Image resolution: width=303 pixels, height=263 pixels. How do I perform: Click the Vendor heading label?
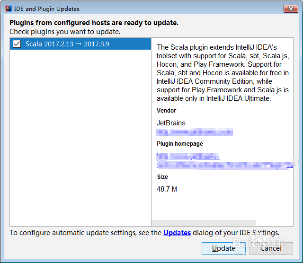(x=167, y=111)
